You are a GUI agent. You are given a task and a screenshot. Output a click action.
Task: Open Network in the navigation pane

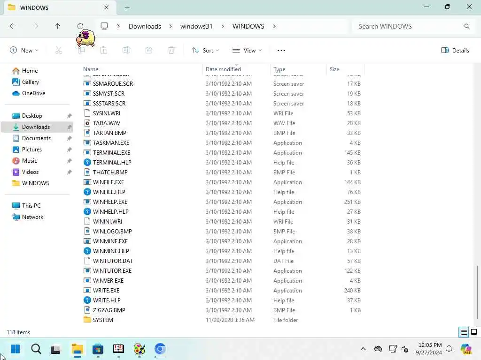pos(32,217)
